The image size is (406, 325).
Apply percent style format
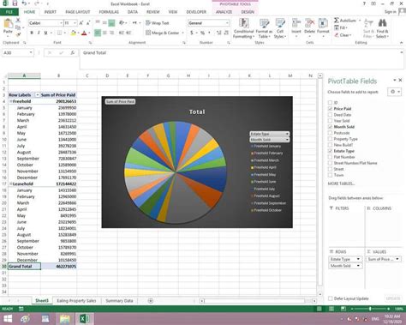202,33
